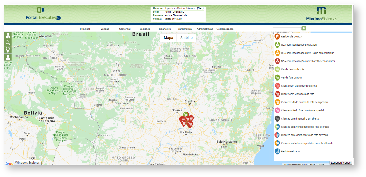
Task: Click the Cliente visitado dentro da rota sem pedido icon
Action: [277, 102]
